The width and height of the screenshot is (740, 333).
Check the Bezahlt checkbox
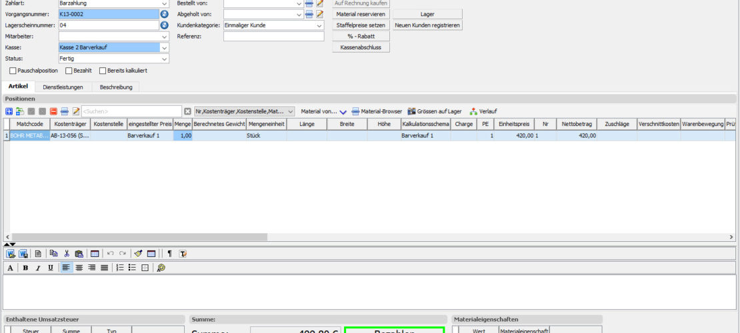pos(69,71)
